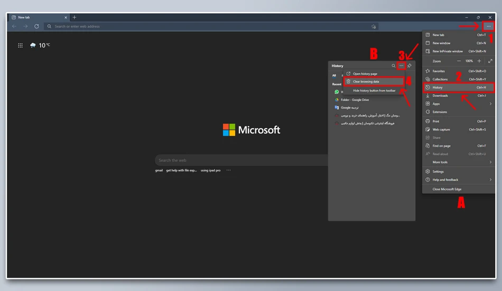Click the Search the web box

pyautogui.click(x=241, y=160)
